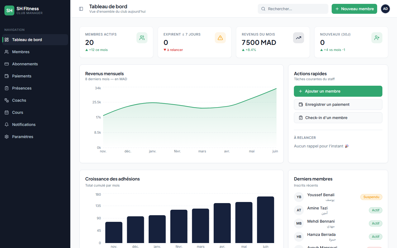The width and height of the screenshot is (397, 248).
Task: Click Ajouter un membre button
Action: 338,91
